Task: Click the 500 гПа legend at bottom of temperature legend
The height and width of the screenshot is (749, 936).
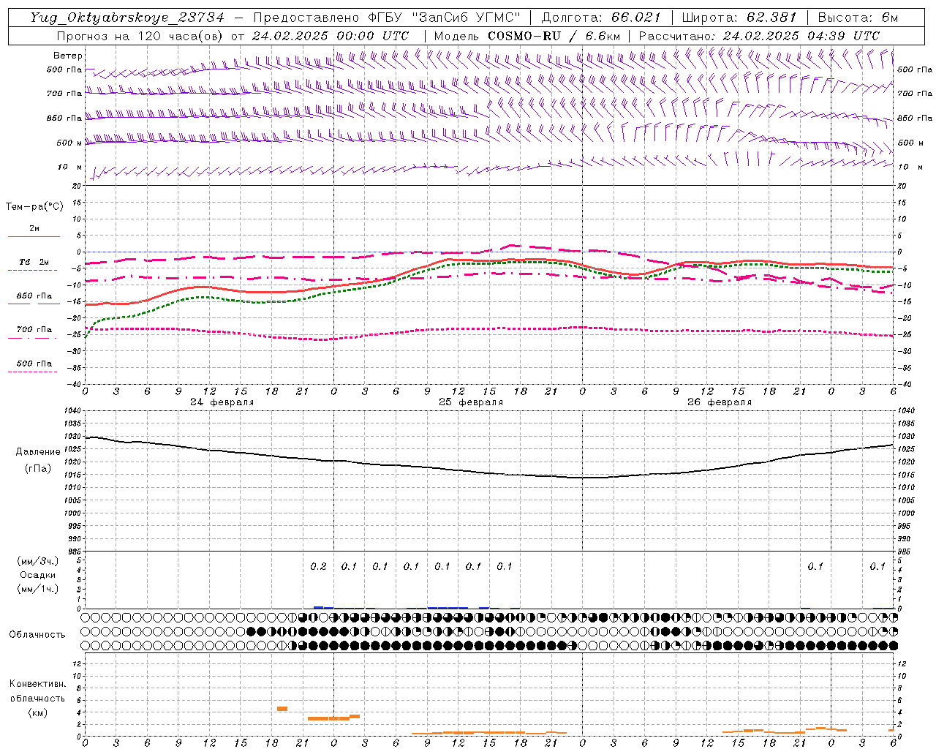Action: (x=34, y=364)
